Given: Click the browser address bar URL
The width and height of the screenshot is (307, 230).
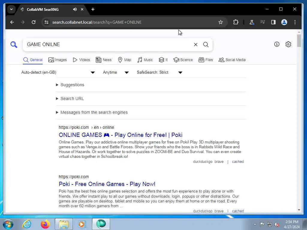Looking at the screenshot, I should 97,22.
